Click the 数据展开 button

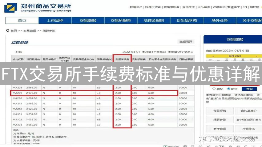point(186,42)
